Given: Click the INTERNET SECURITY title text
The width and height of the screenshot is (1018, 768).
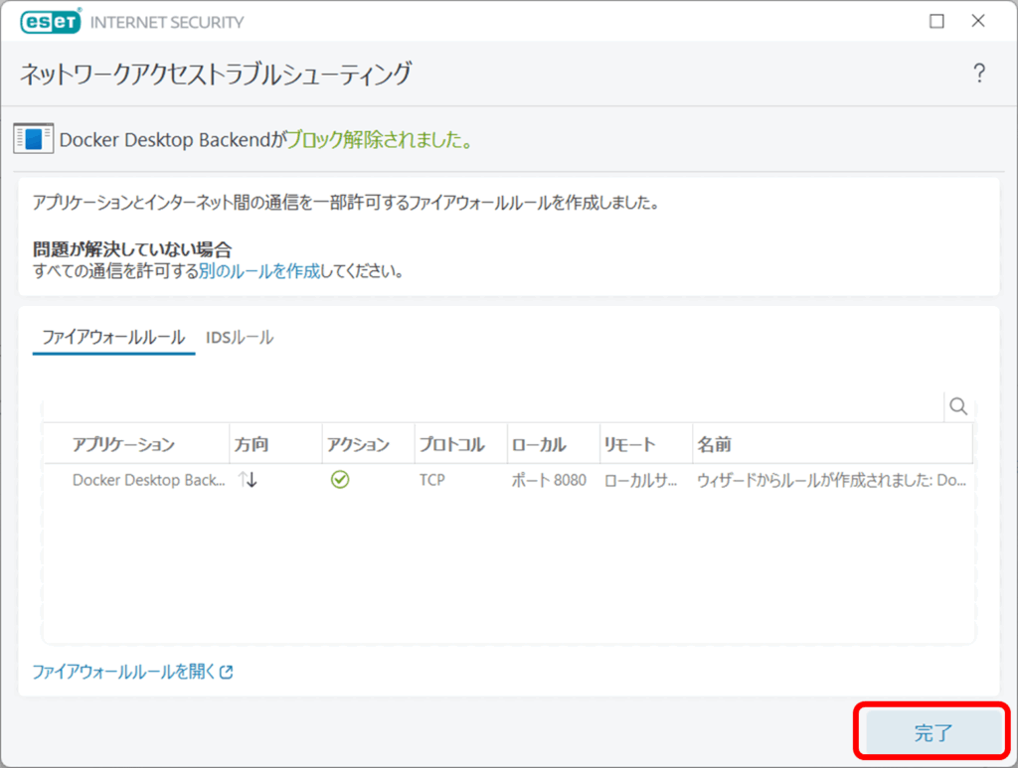Looking at the screenshot, I should [167, 22].
